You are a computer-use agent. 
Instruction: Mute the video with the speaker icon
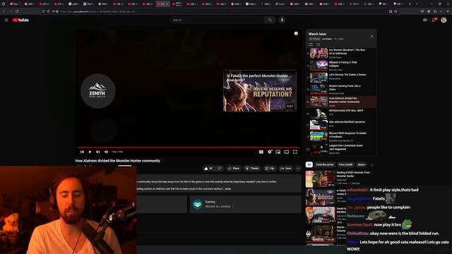coord(106,152)
